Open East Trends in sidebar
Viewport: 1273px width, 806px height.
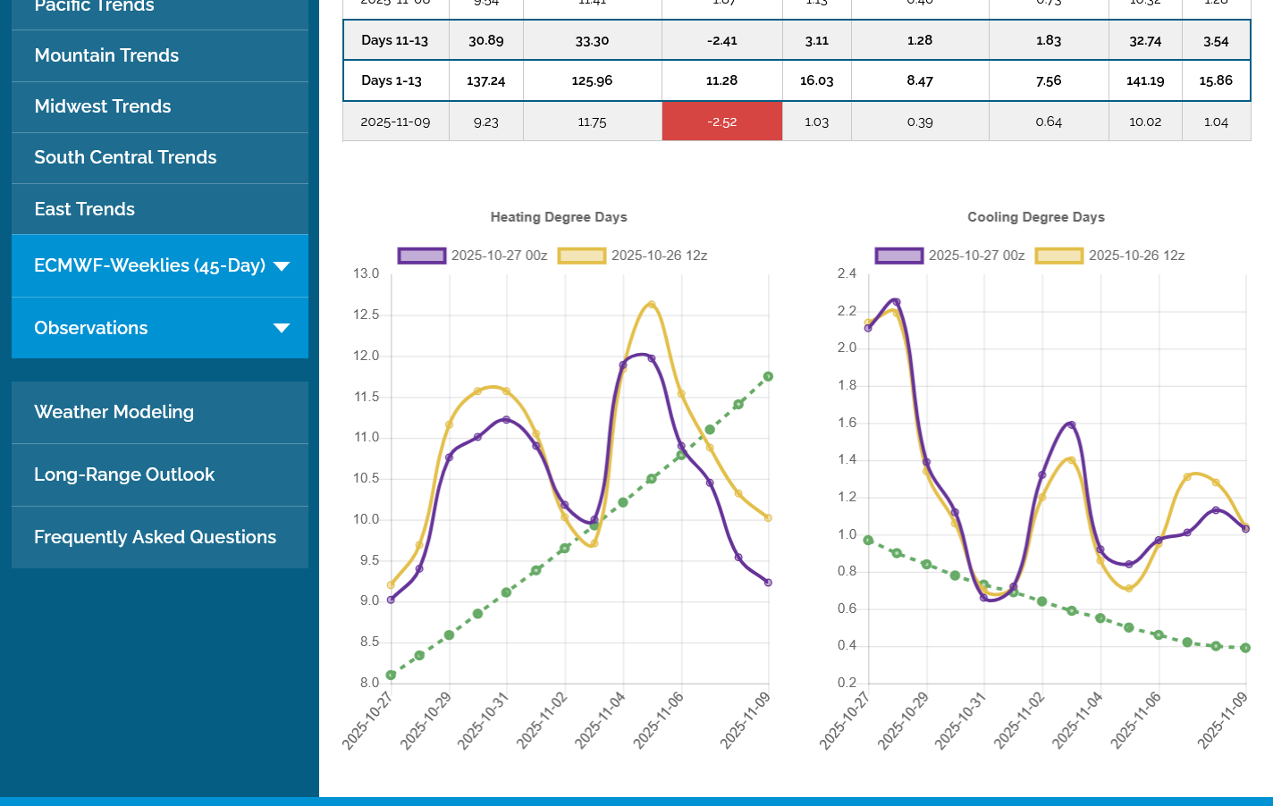84,209
